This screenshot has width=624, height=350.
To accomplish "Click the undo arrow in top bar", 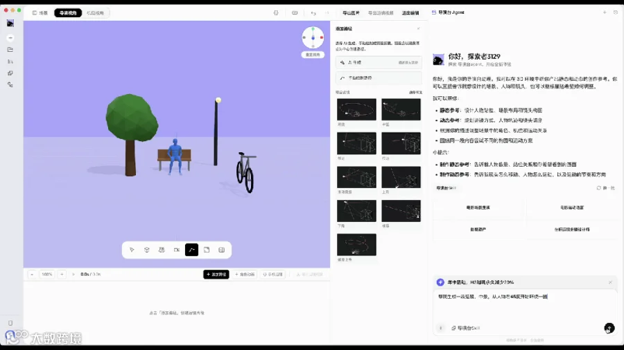I will 313,13.
